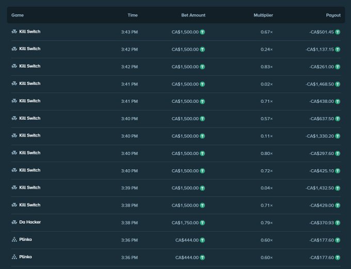Screen dimensions: 351x269
Task: Select the -CA$429.00 payout value
Action: click(x=322, y=205)
